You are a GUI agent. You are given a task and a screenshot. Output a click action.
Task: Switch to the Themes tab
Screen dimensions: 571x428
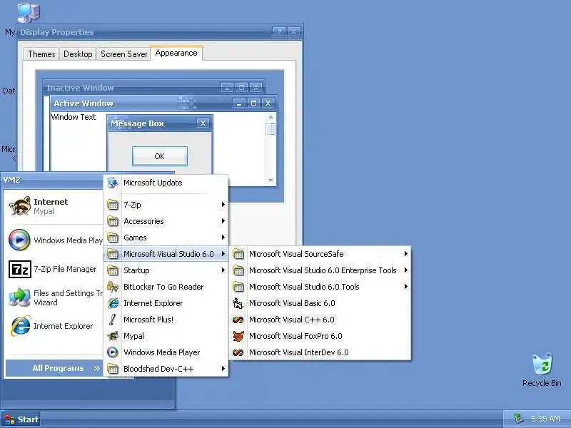[x=41, y=54]
